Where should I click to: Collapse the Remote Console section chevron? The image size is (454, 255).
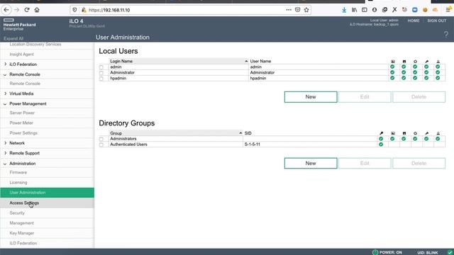tap(5, 74)
